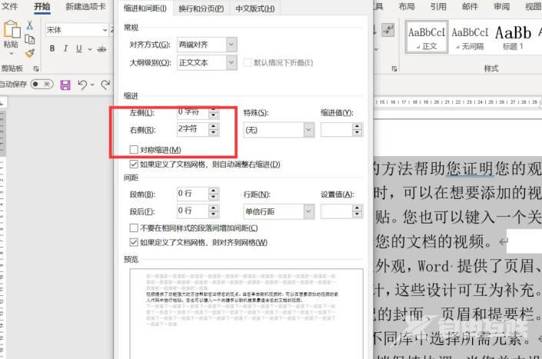The height and width of the screenshot is (359, 542).
Task: Click the indent value (缩进值) spinner
Action: click(x=357, y=130)
